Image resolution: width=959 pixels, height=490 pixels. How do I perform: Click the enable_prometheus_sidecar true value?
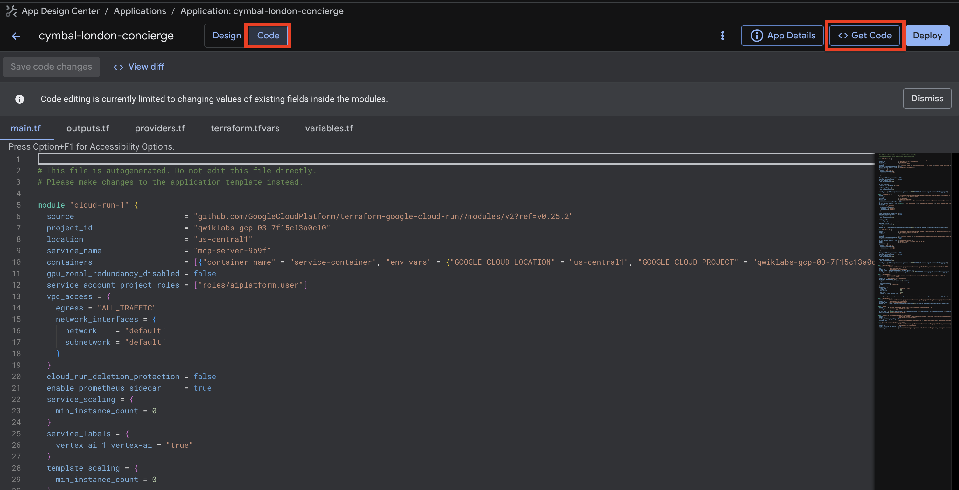(202, 388)
